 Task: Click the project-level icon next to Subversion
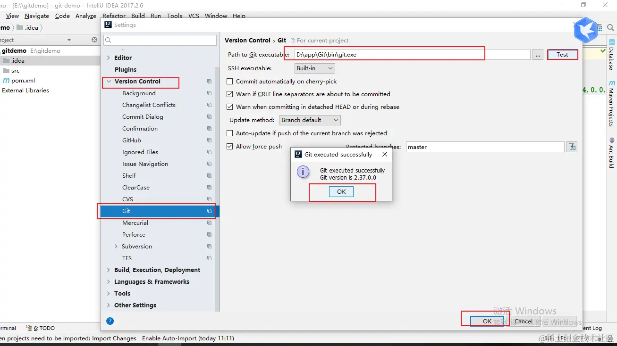point(209,247)
